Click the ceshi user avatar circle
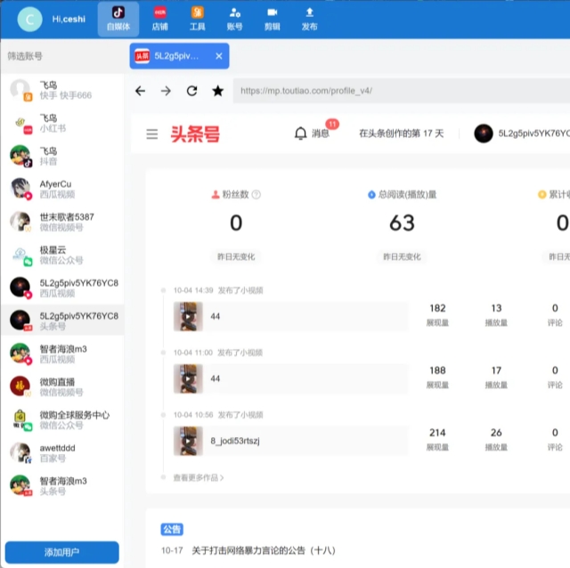Viewport: 570px width, 568px height. coord(29,20)
